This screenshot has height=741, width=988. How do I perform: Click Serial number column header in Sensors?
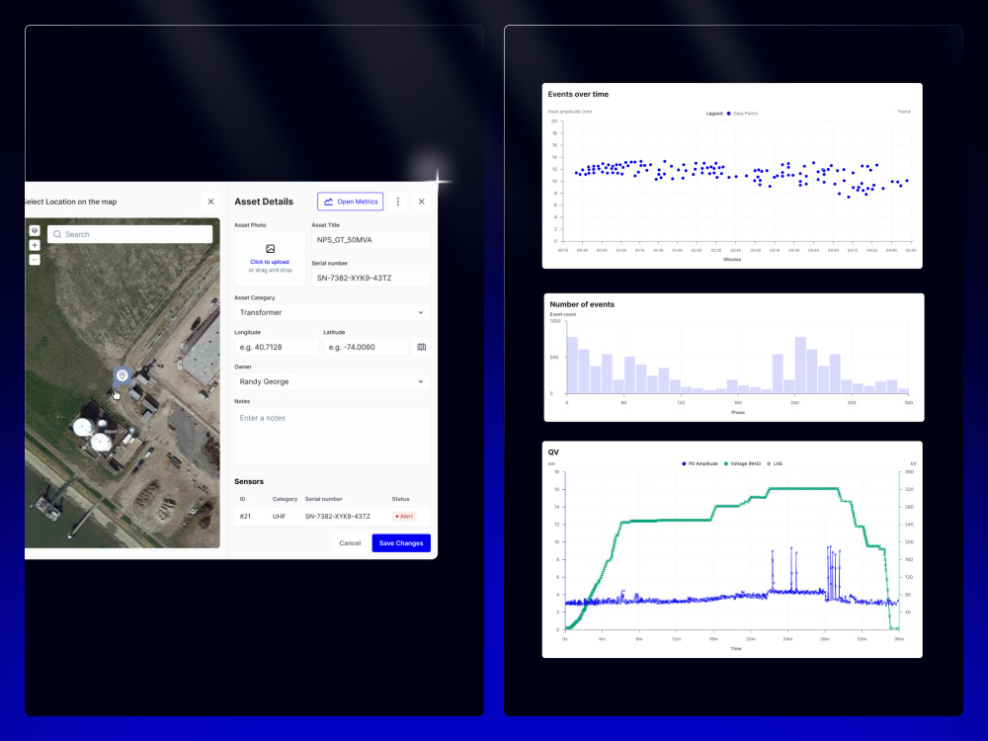point(324,499)
